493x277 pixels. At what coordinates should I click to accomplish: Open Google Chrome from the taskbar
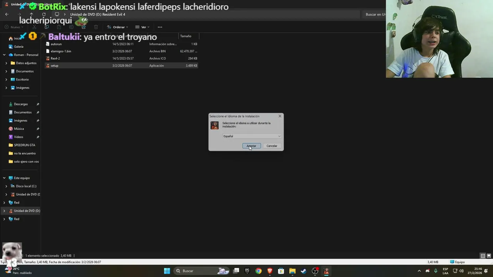click(x=258, y=271)
